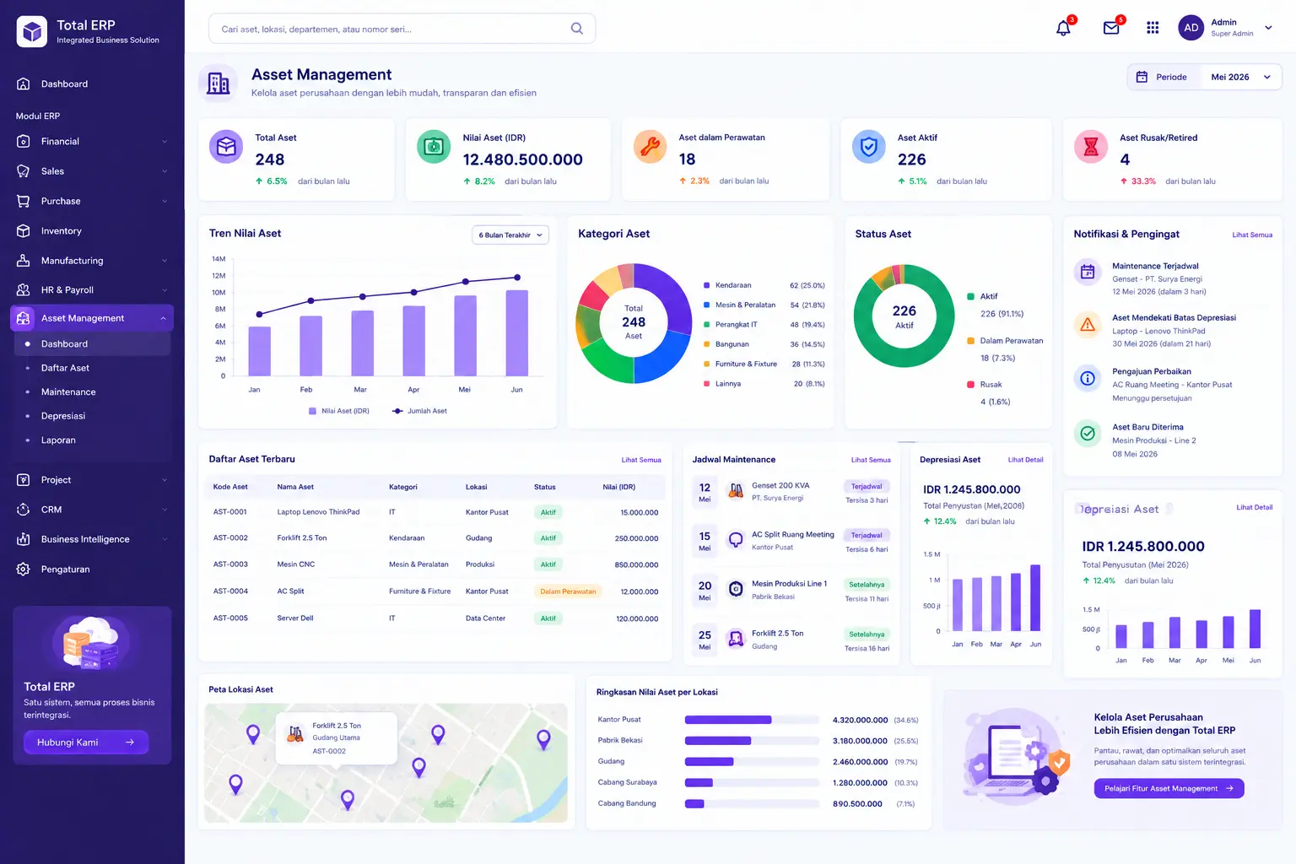The height and width of the screenshot is (864, 1296).
Task: Open Business Intelligence in sidebar
Action: pos(92,539)
